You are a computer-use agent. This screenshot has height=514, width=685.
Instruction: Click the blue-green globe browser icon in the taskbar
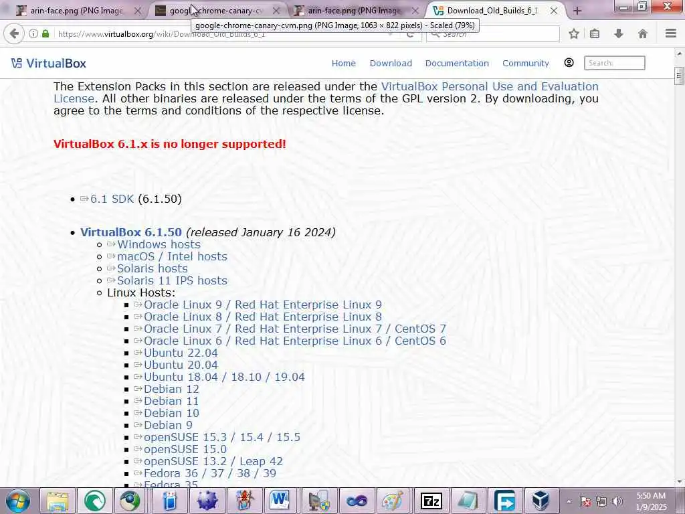pyautogui.click(x=130, y=501)
